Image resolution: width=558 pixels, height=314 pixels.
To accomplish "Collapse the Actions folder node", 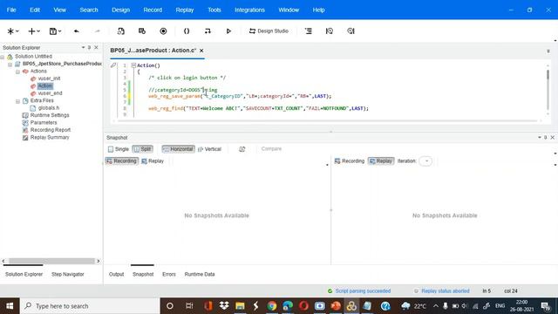I will coord(17,72).
